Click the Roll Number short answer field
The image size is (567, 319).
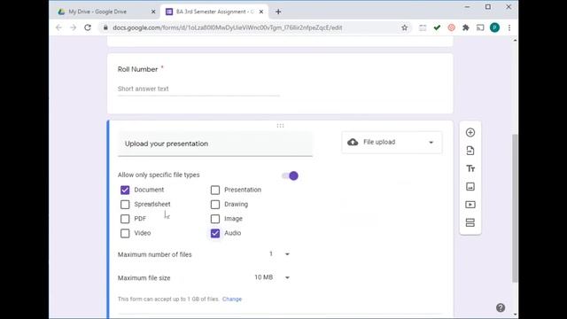point(198,89)
